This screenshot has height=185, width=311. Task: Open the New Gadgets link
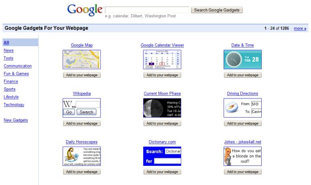[16, 120]
